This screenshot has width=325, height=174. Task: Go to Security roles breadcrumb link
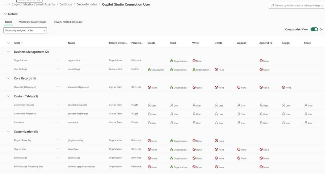[87, 4]
